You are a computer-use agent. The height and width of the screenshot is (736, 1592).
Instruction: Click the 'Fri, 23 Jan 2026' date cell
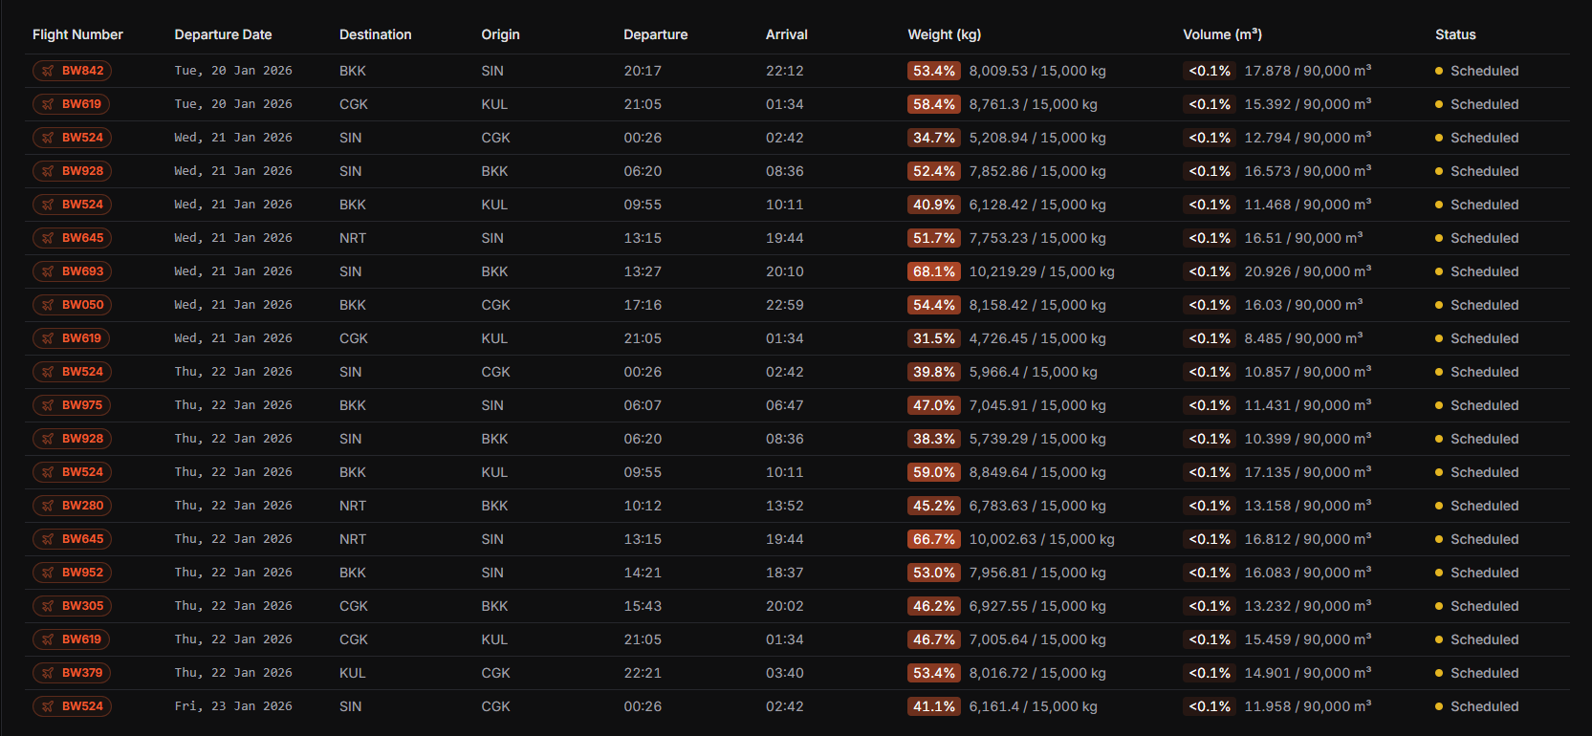(x=233, y=706)
